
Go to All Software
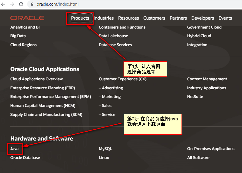pyautogui.click(x=198, y=158)
